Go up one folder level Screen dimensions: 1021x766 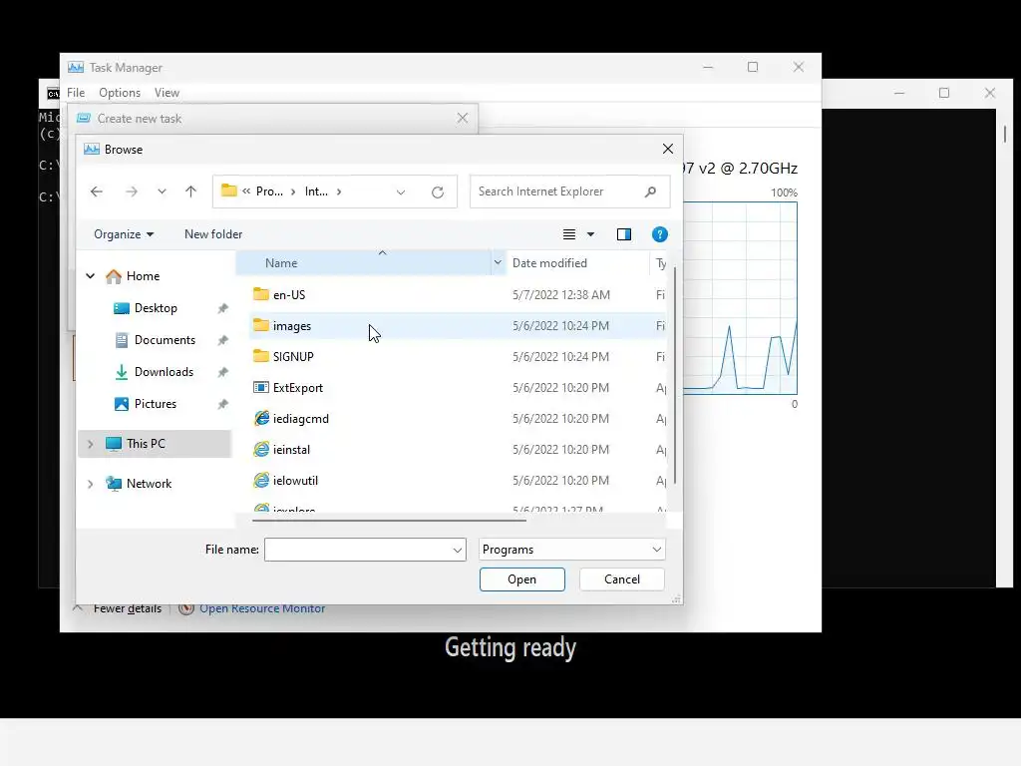[190, 191]
